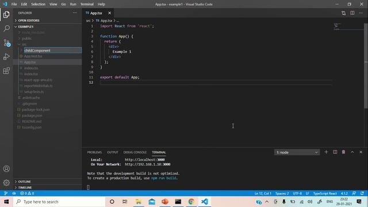Launch Google Chrome from taskbar
The width and height of the screenshot is (368, 207).
point(191,202)
